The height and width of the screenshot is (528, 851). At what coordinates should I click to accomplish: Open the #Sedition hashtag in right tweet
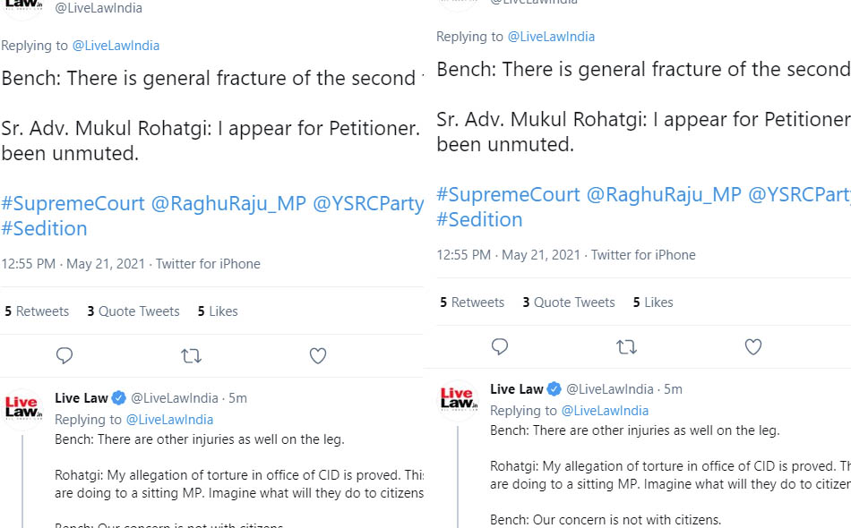[x=480, y=219]
